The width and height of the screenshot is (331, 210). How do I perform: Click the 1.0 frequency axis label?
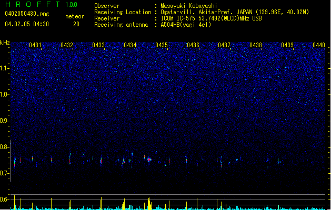click(4, 94)
